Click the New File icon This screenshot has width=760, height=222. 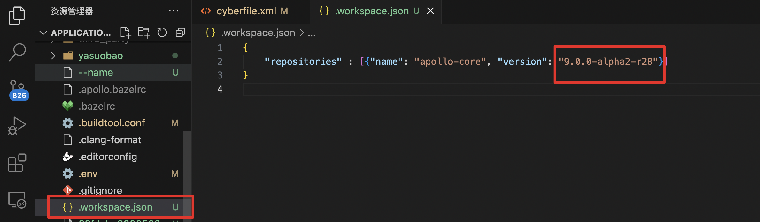pos(125,33)
